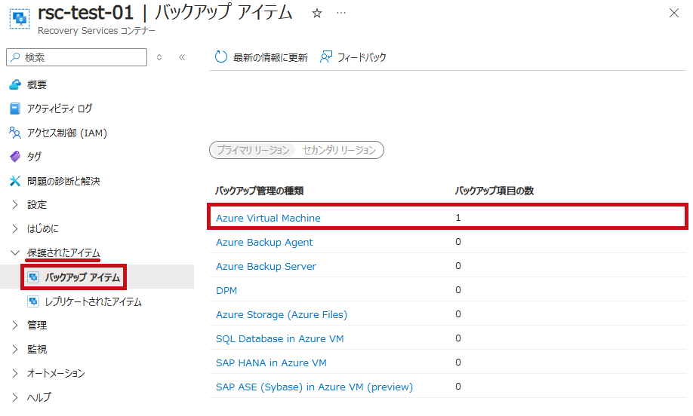The height and width of the screenshot is (416, 693).
Task: Click the 監視 group label
Action: [x=37, y=350]
